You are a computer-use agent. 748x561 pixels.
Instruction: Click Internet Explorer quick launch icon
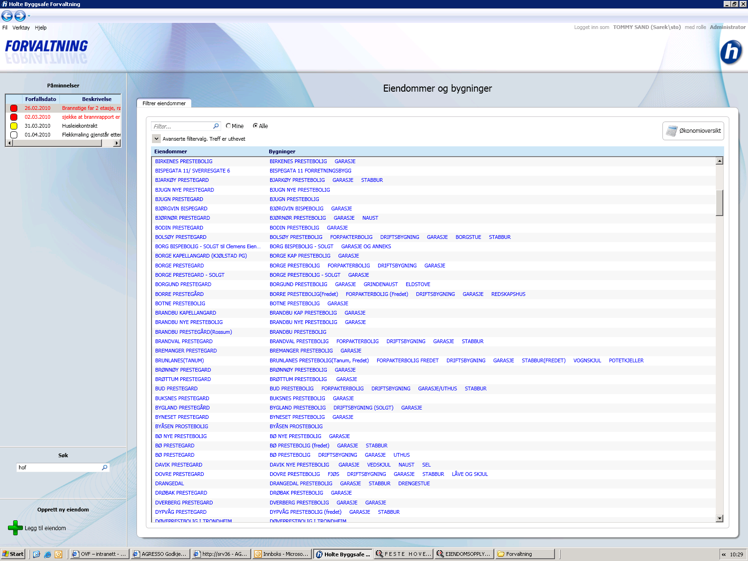[x=48, y=554]
